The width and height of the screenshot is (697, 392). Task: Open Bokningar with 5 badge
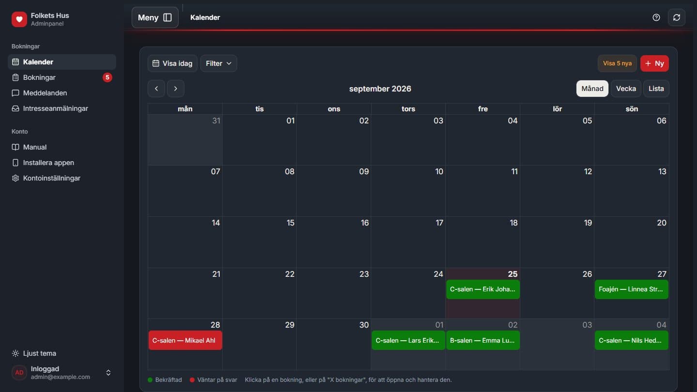(62, 77)
